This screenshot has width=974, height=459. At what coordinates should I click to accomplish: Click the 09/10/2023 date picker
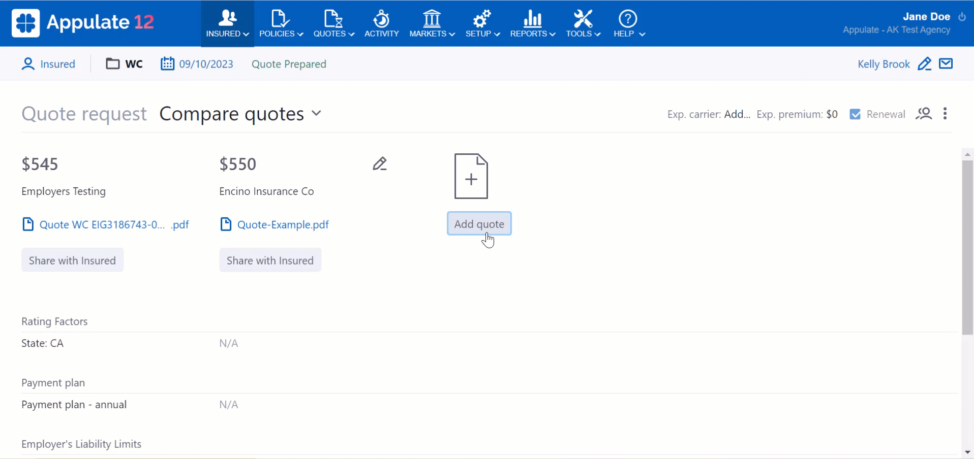(197, 64)
